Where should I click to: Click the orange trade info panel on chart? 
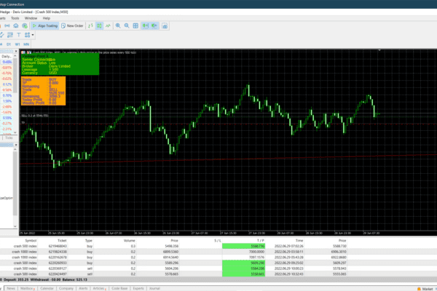coord(44,91)
